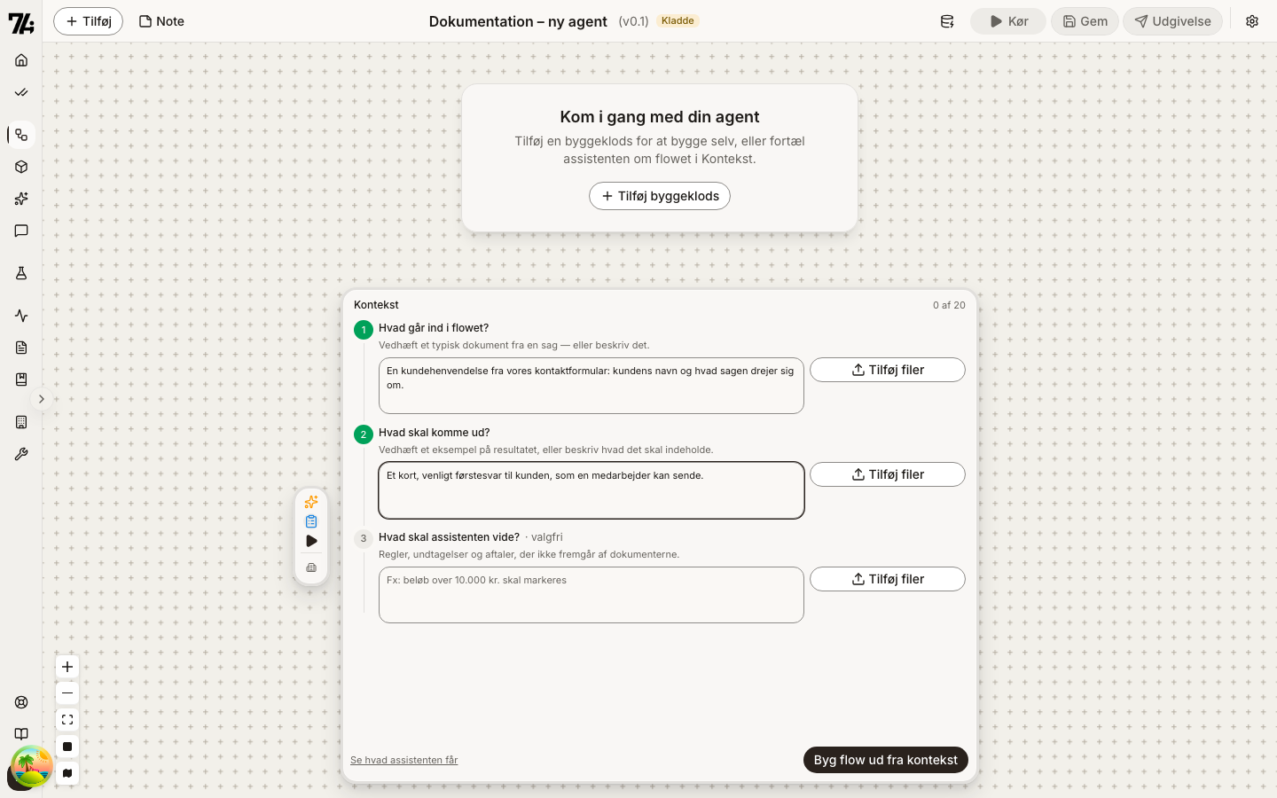Click step number 3 grey circle
The image size is (1277, 798).
click(364, 539)
